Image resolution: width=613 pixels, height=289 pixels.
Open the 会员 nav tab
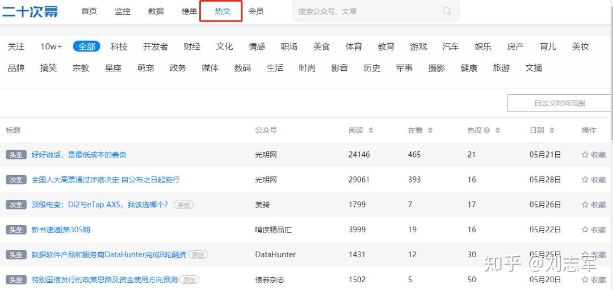[x=256, y=11]
